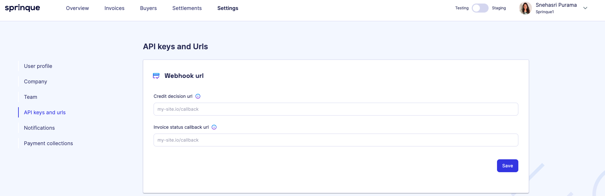Screen dimensions: 605x196
Task: Save the webhook urls
Action: click(x=507, y=166)
